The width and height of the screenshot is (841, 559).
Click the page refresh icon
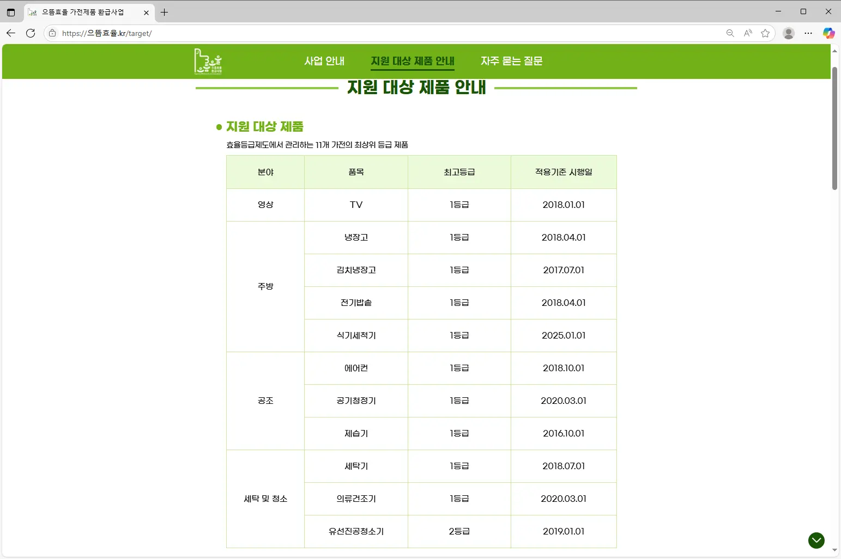point(30,33)
